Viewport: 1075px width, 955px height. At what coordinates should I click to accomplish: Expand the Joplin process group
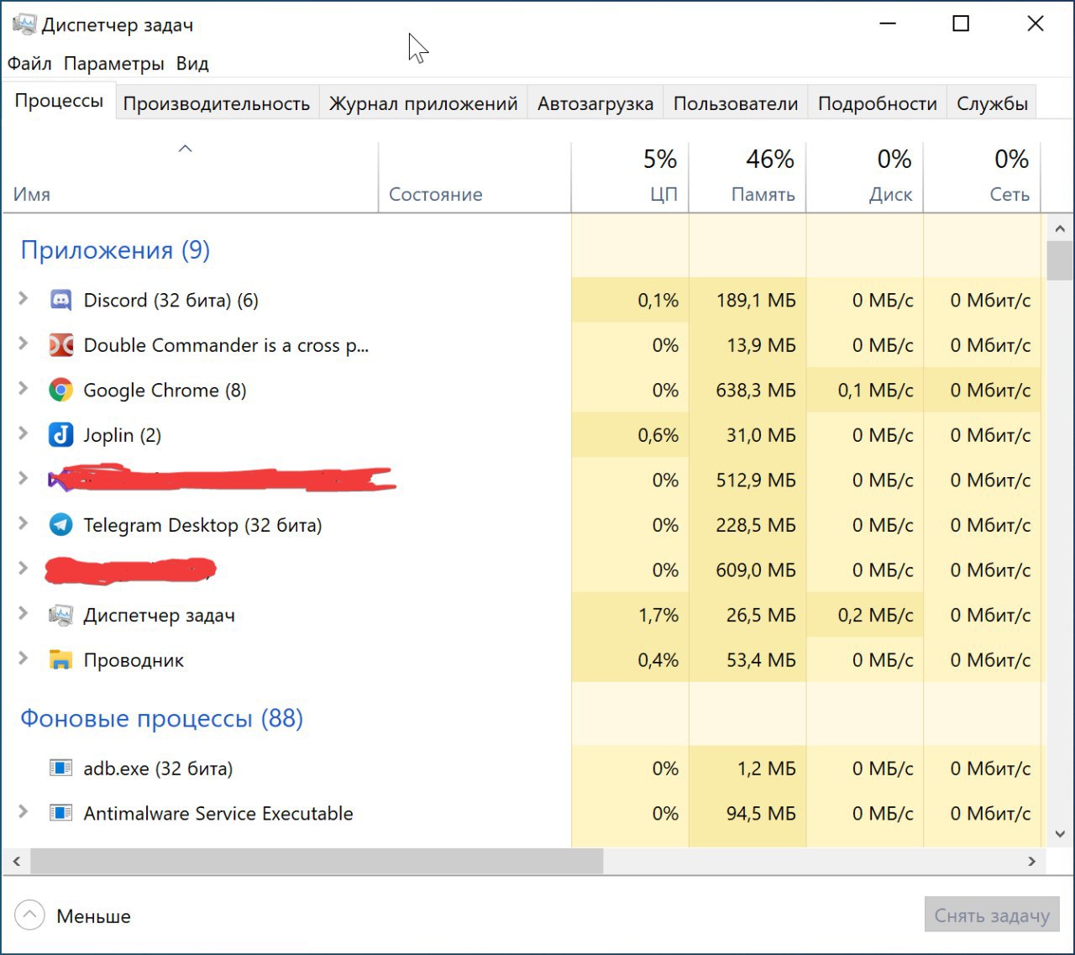point(24,433)
